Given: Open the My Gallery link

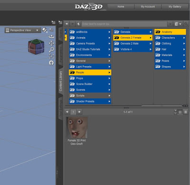Looking at the screenshot, I should pyautogui.click(x=175, y=7).
